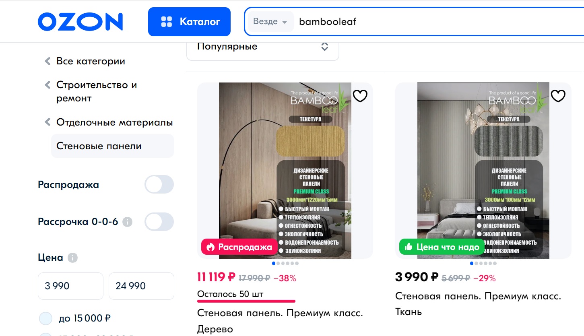Click back chevron beside Все категории
Screen dimensions: 584x336
[x=47, y=61]
